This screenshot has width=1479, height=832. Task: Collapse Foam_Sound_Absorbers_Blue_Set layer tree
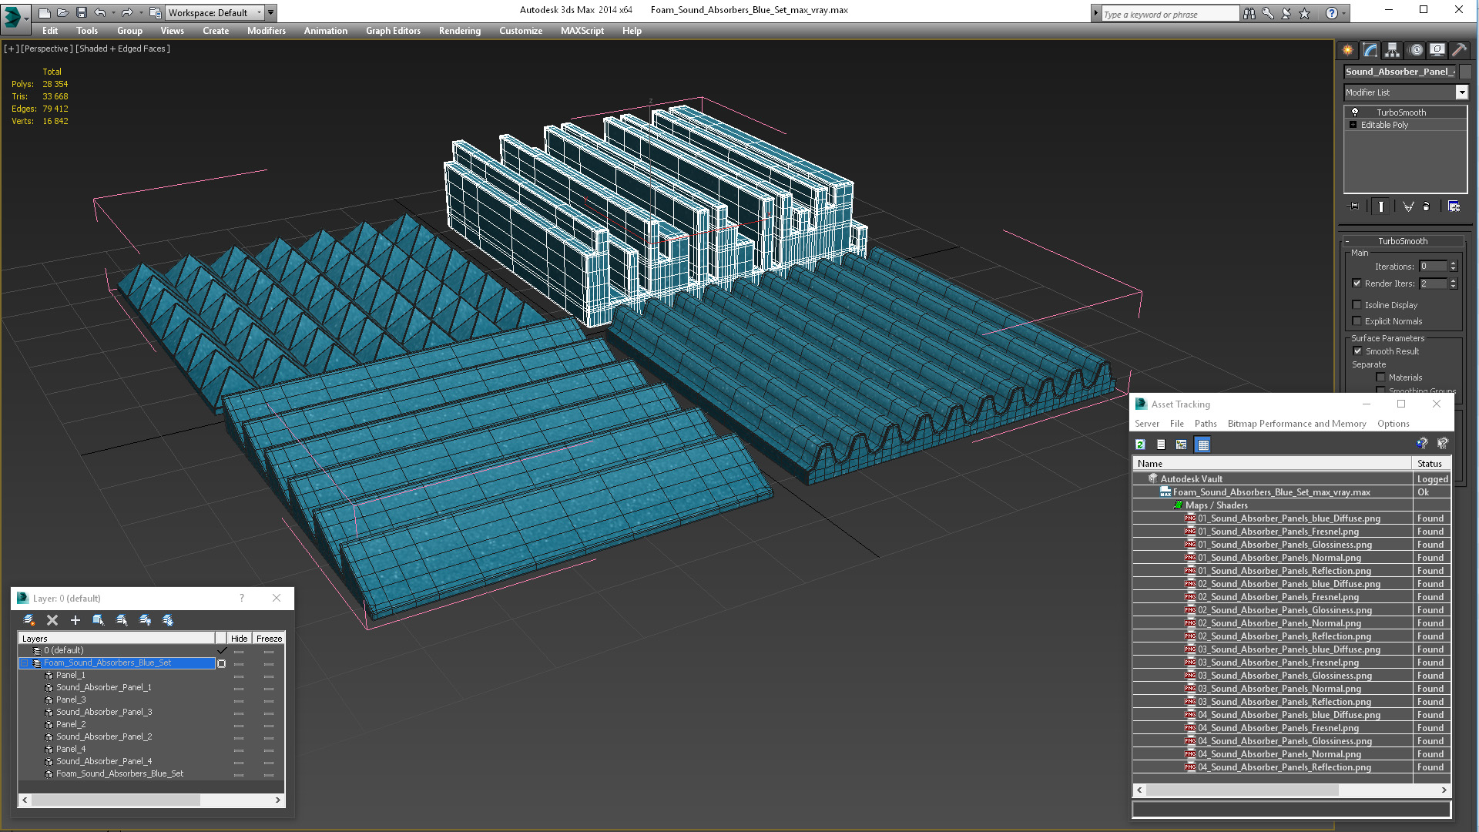[x=24, y=663]
